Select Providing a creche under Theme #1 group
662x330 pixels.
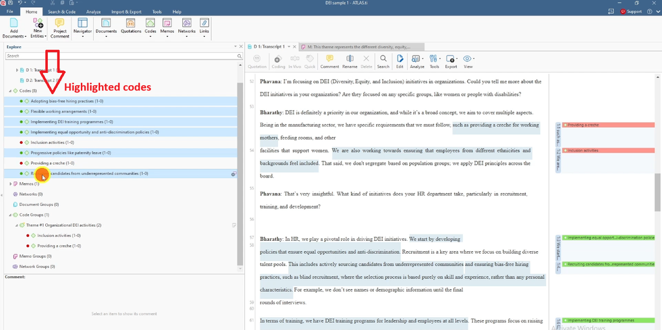59,246
